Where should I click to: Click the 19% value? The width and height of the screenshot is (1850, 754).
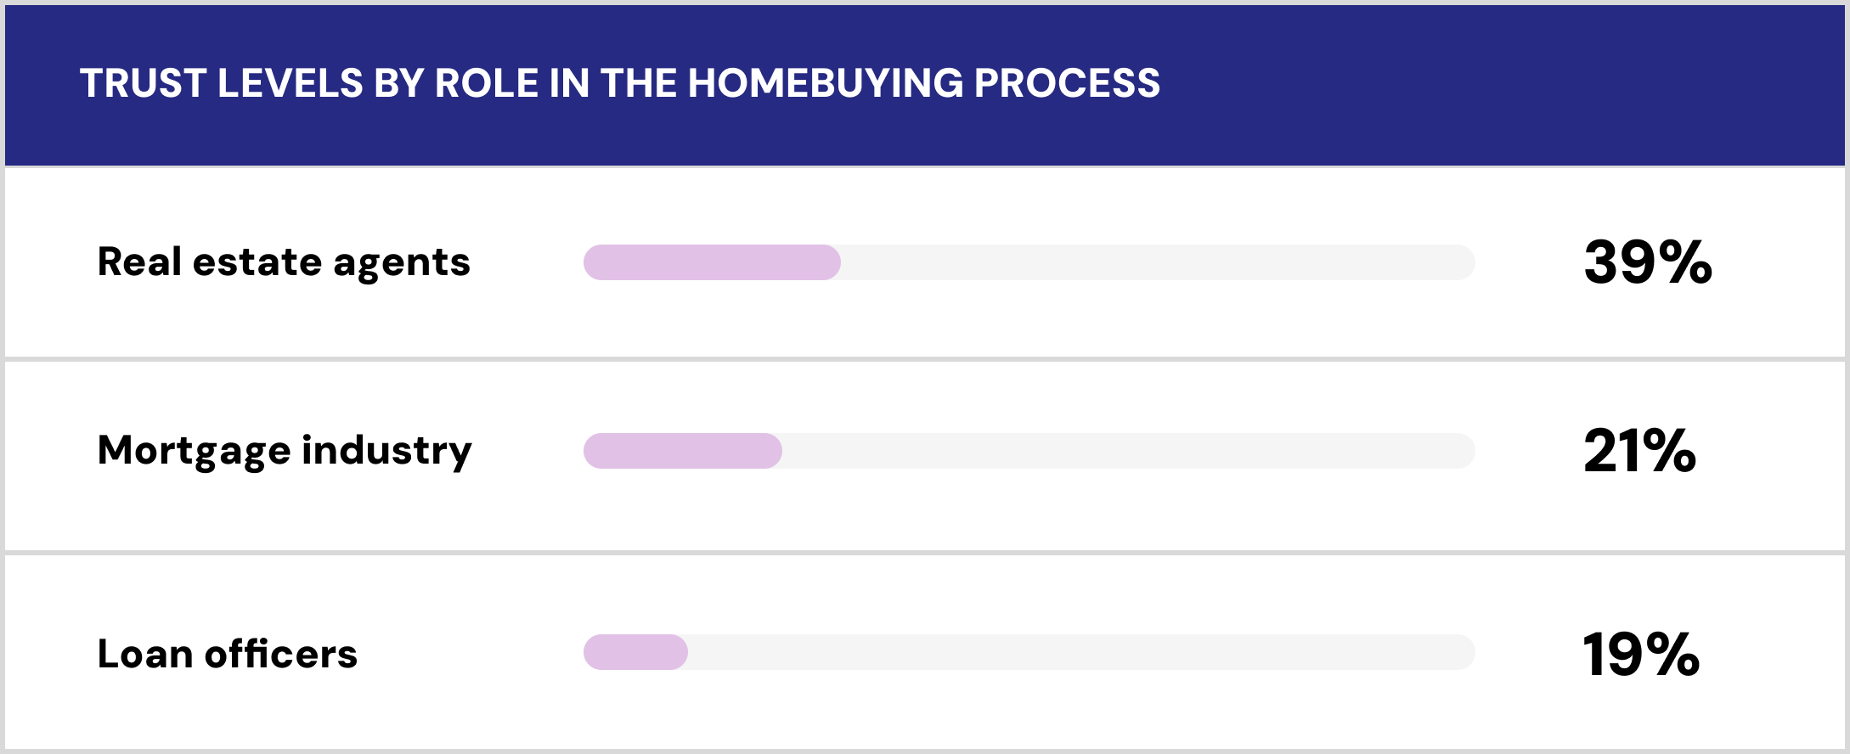[1641, 655]
